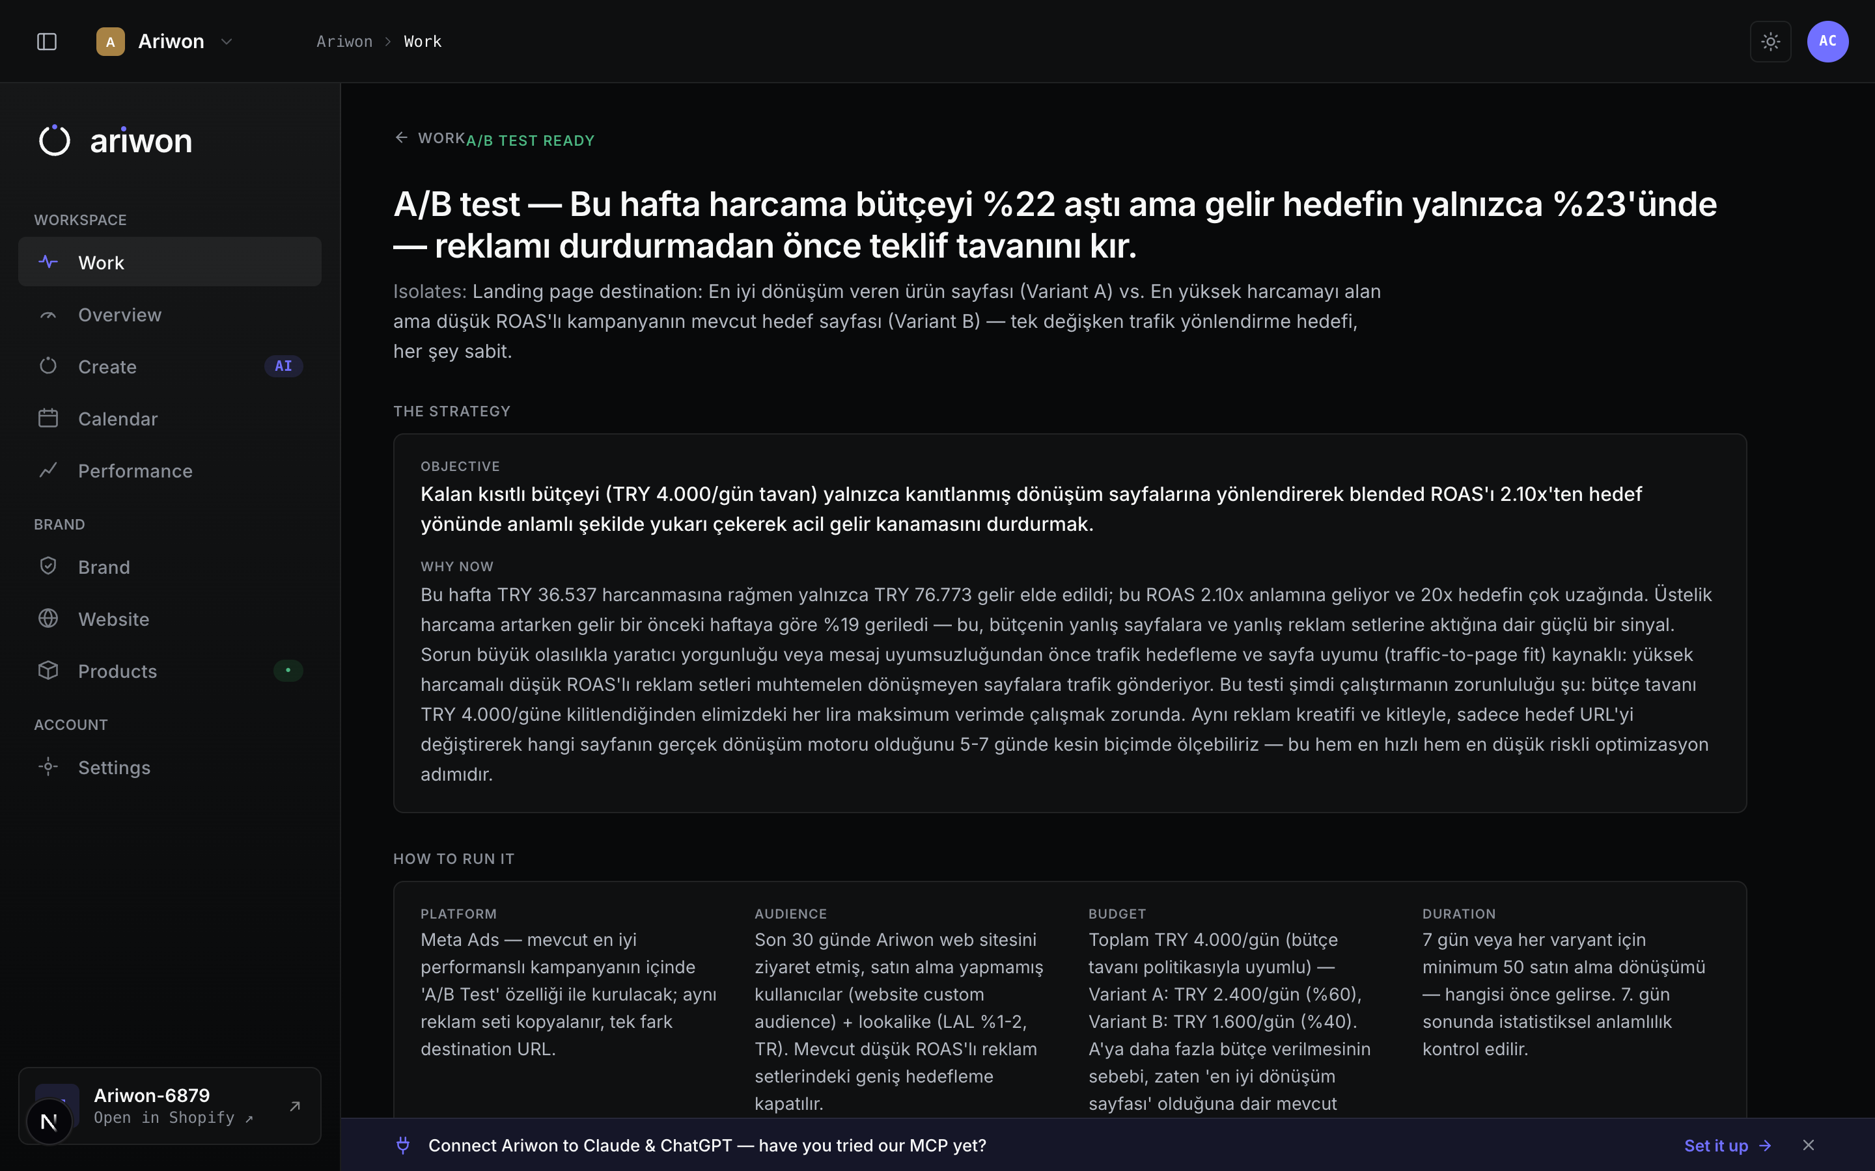Image resolution: width=1875 pixels, height=1171 pixels.
Task: Click the external-link arrow on the Ariwon-6879 card
Action: (294, 1106)
